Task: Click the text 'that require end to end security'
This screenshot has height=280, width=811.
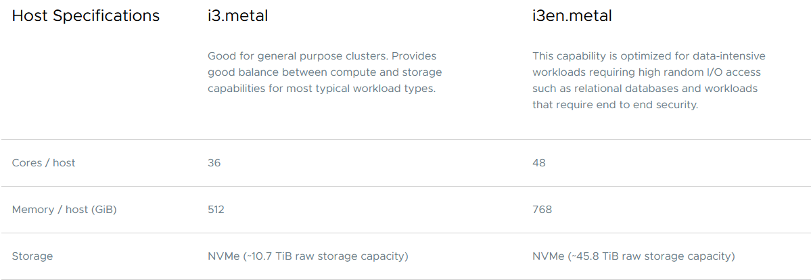Action: 616,105
